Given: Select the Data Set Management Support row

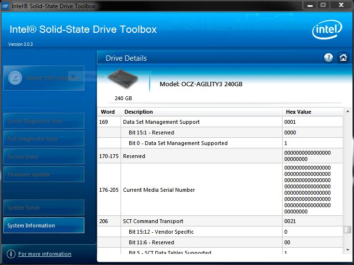Looking at the screenshot, I should [220, 122].
